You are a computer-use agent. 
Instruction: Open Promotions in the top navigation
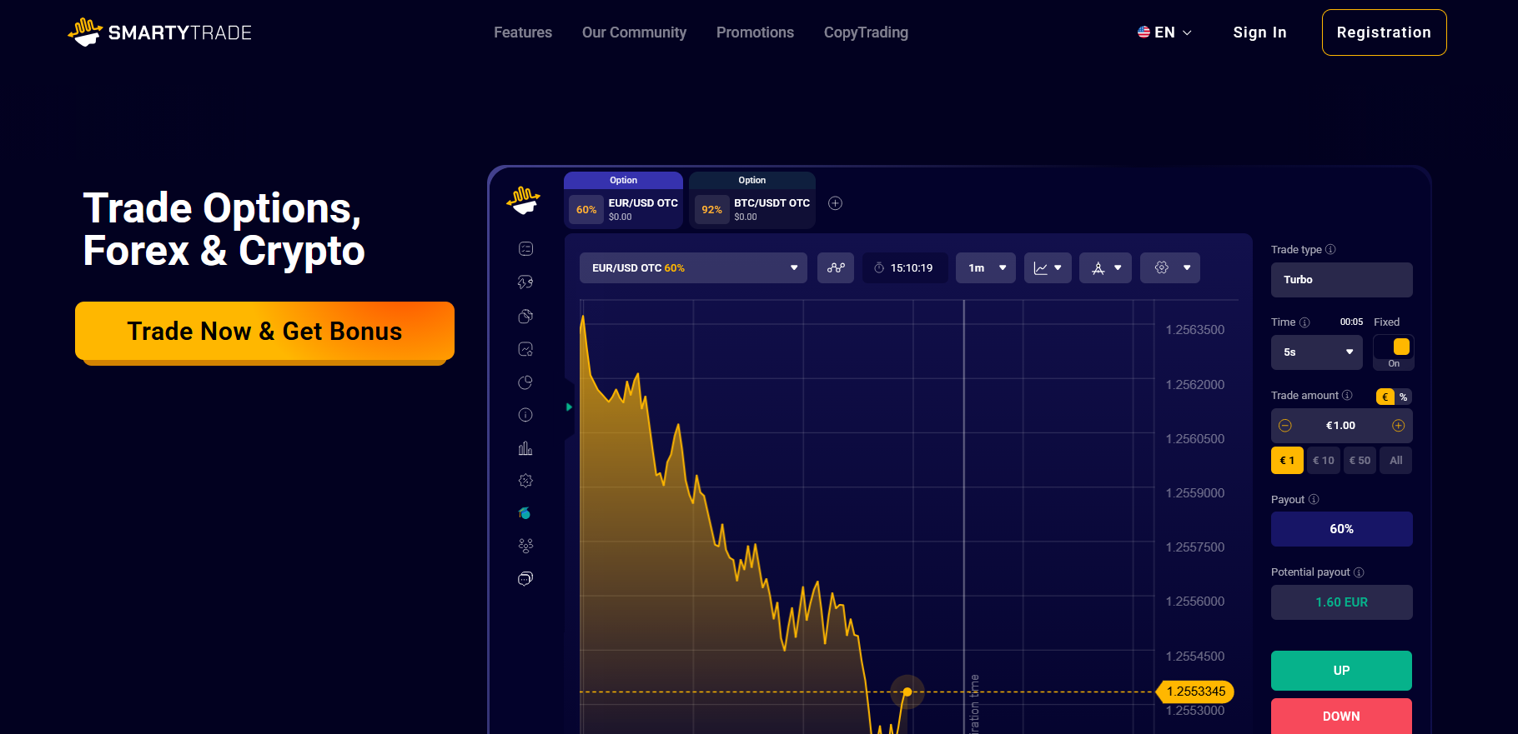coord(755,32)
